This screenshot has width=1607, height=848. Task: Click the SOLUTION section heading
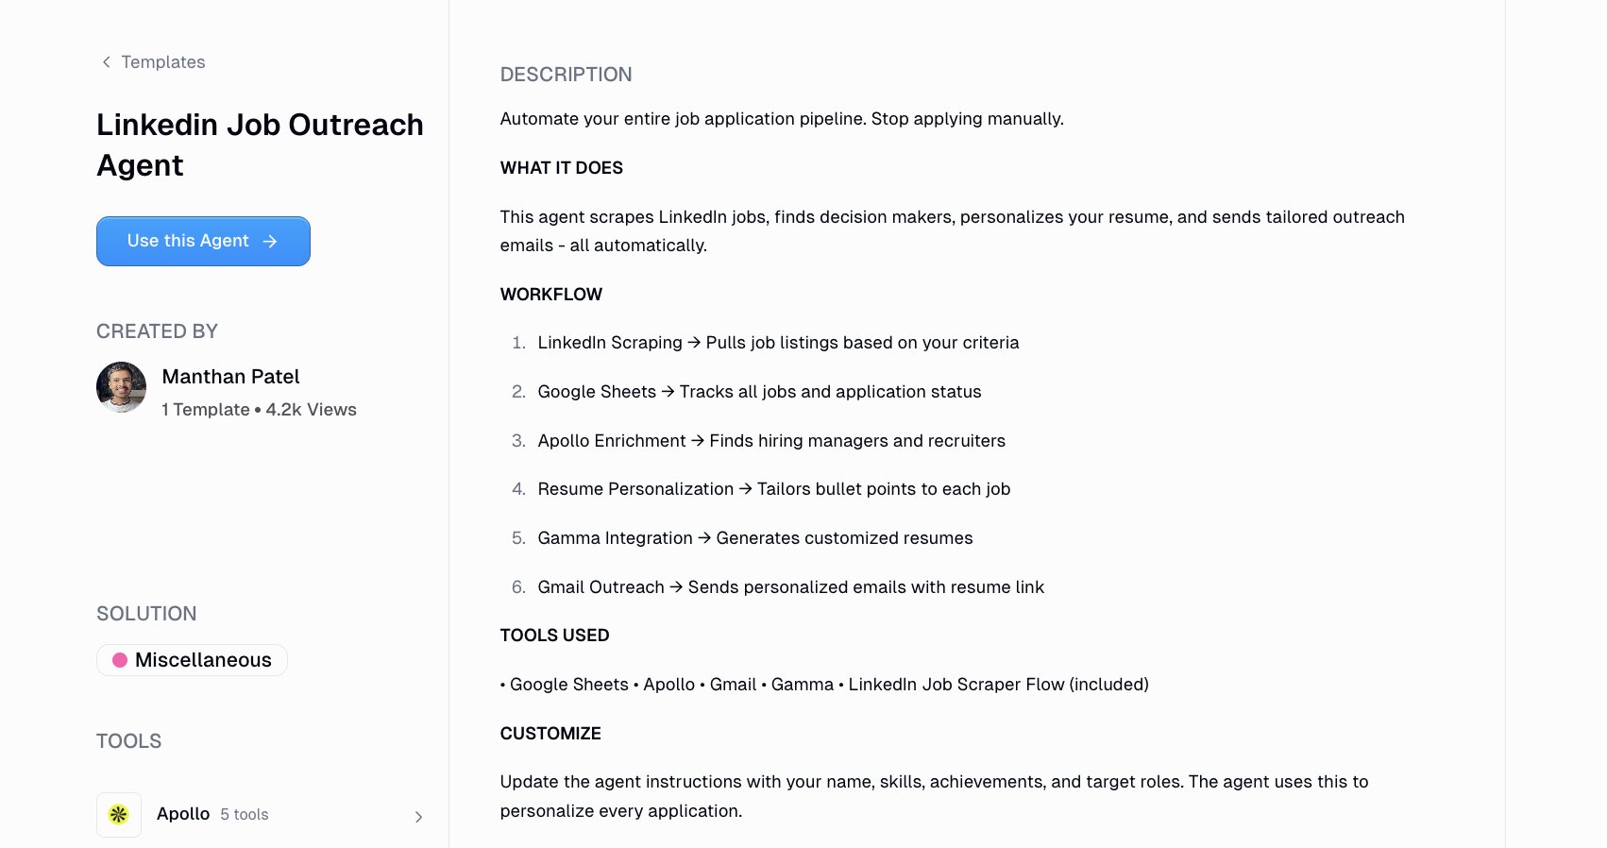(146, 613)
